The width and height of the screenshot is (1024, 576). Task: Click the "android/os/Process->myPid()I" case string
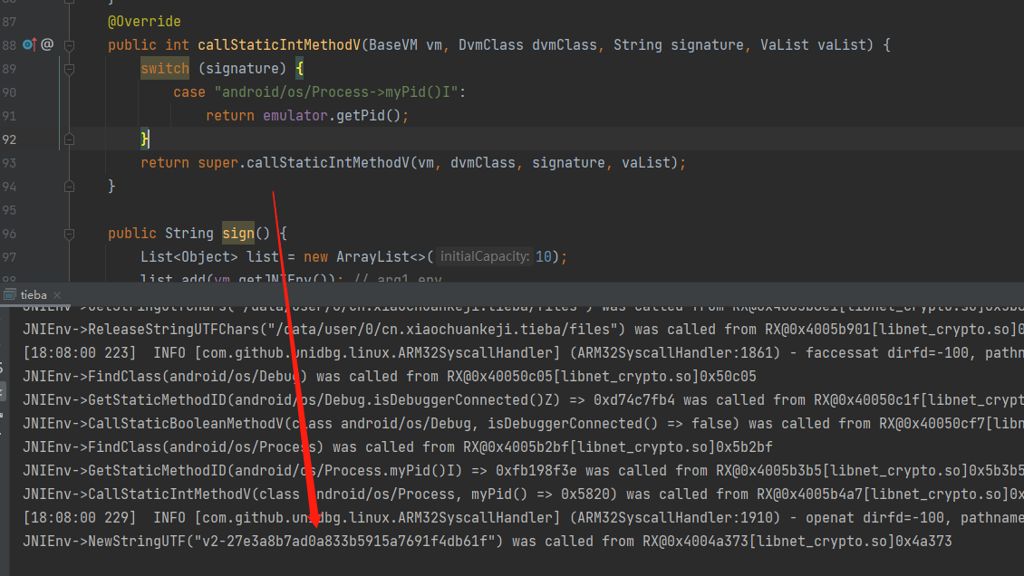coord(336,92)
